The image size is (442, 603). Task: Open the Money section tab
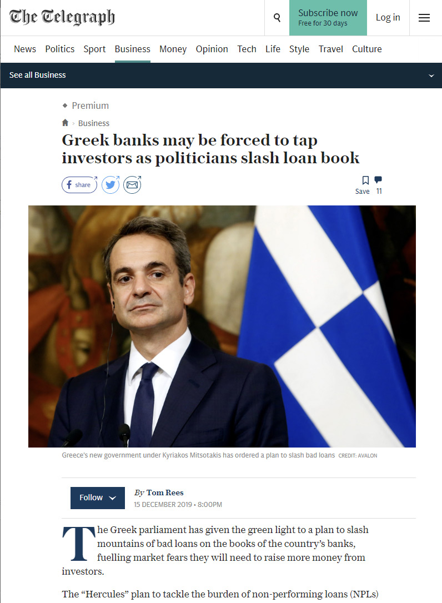(x=173, y=49)
